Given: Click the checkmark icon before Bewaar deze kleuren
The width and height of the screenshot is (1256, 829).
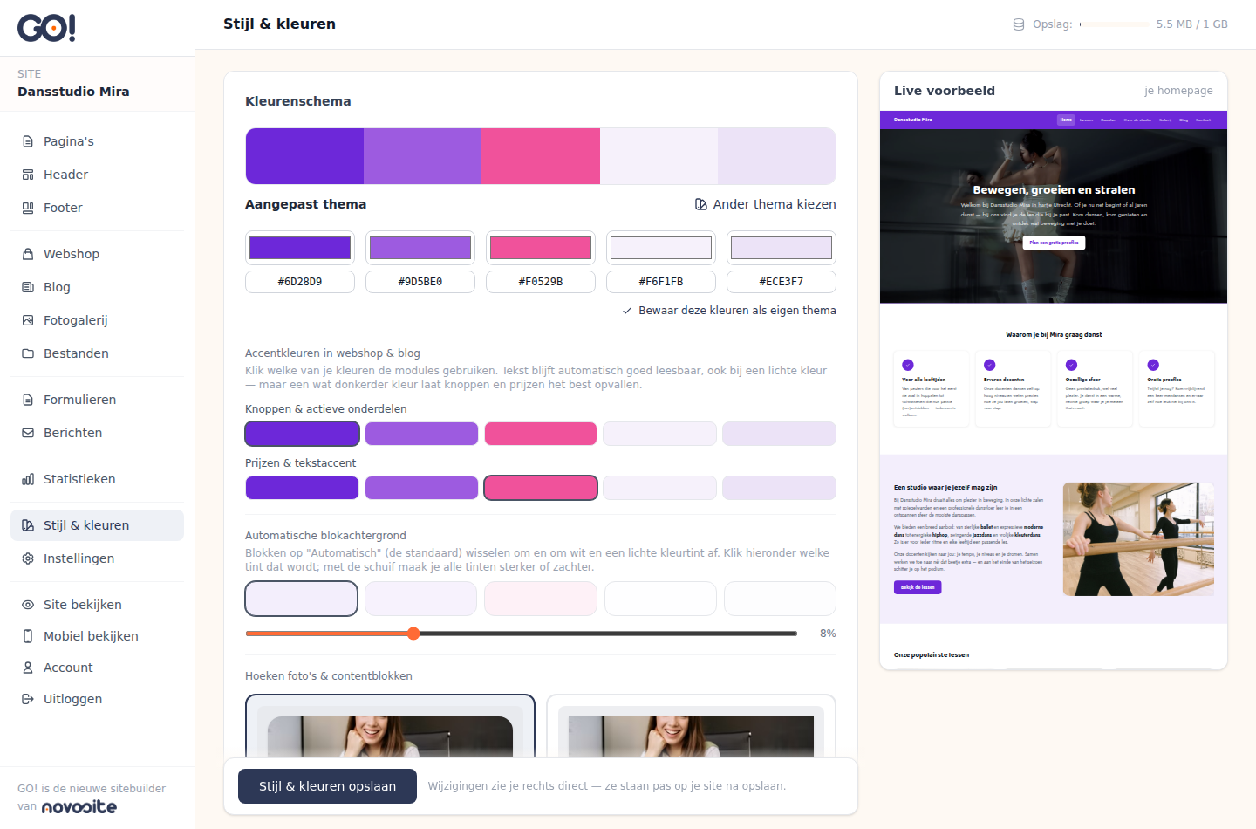Looking at the screenshot, I should click(x=627, y=311).
